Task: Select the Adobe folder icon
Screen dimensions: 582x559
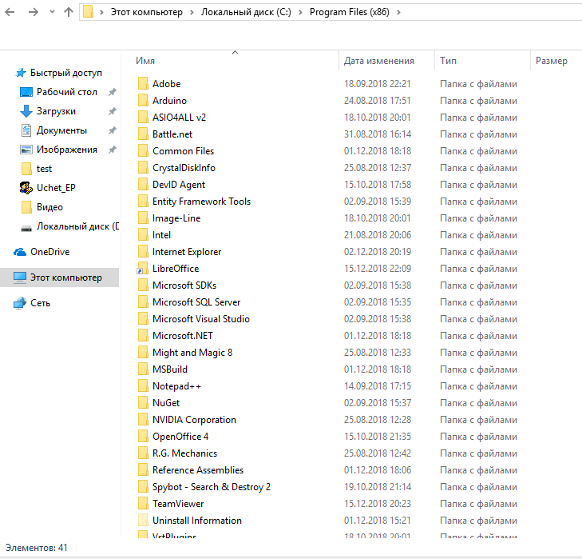Action: click(x=143, y=84)
